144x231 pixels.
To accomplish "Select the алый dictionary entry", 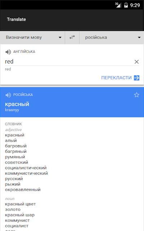I will pyautogui.click(x=11, y=140).
